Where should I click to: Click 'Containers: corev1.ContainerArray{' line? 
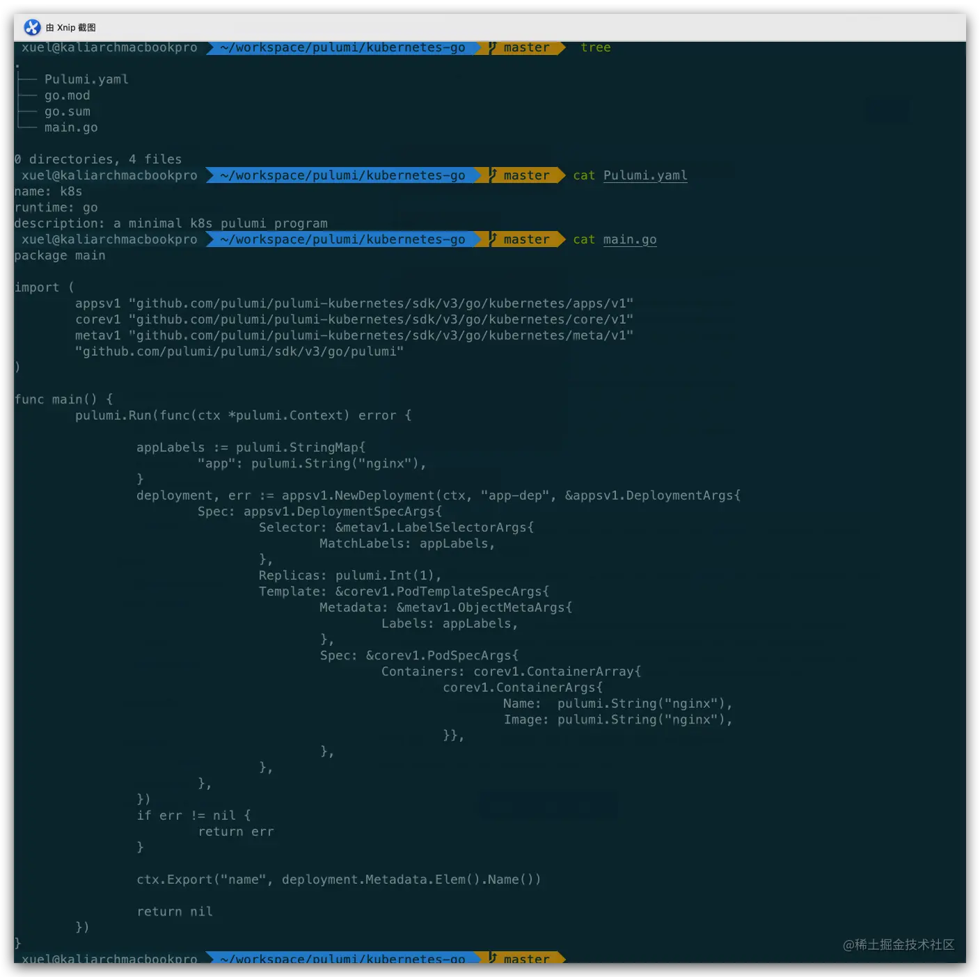pyautogui.click(x=512, y=672)
